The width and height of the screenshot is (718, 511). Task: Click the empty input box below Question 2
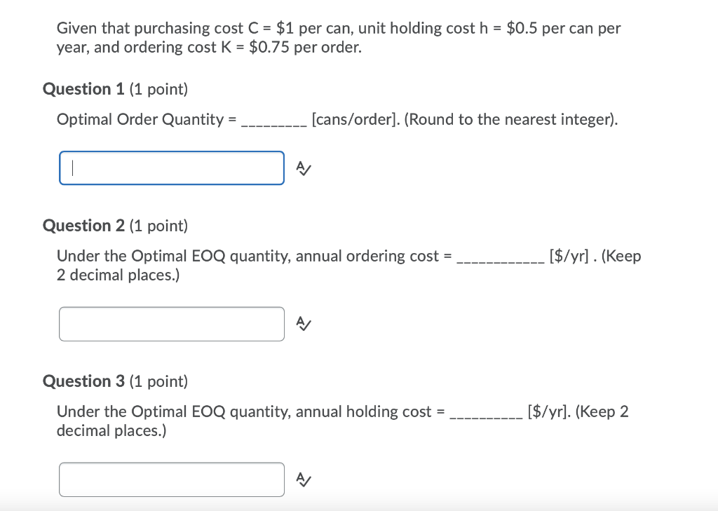click(171, 324)
